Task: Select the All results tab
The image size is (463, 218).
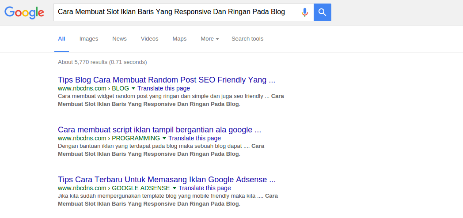Action: pyautogui.click(x=61, y=39)
